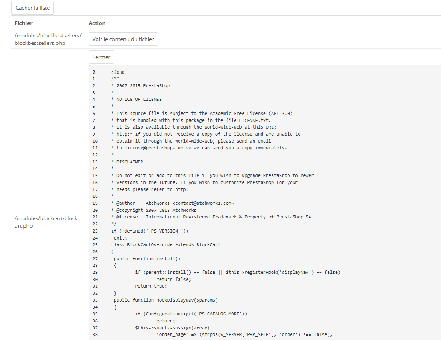Click 'needs please refer to http:' line
The image size is (441, 340).
(x=149, y=190)
